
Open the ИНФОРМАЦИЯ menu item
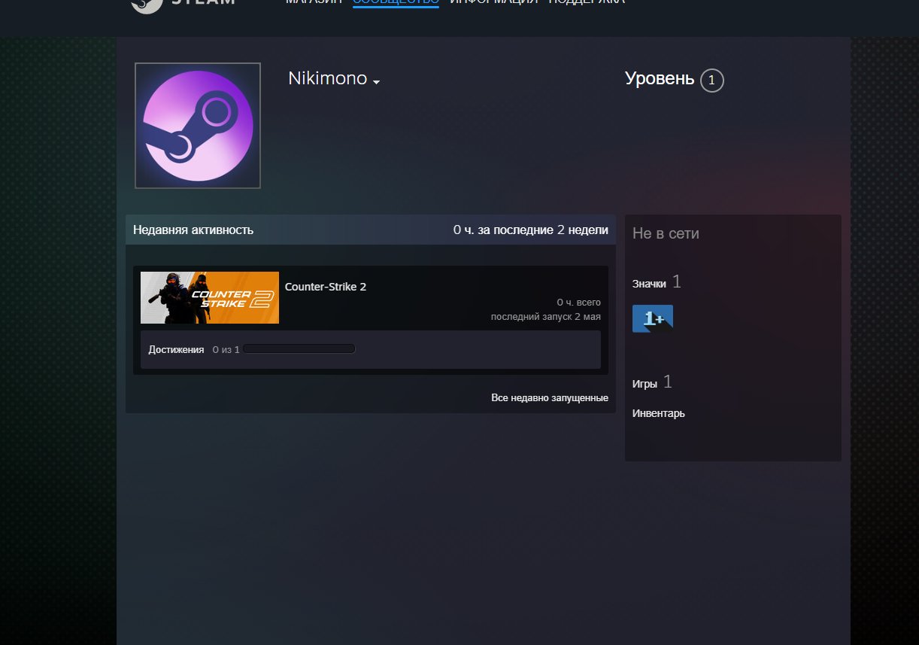tap(494, 2)
